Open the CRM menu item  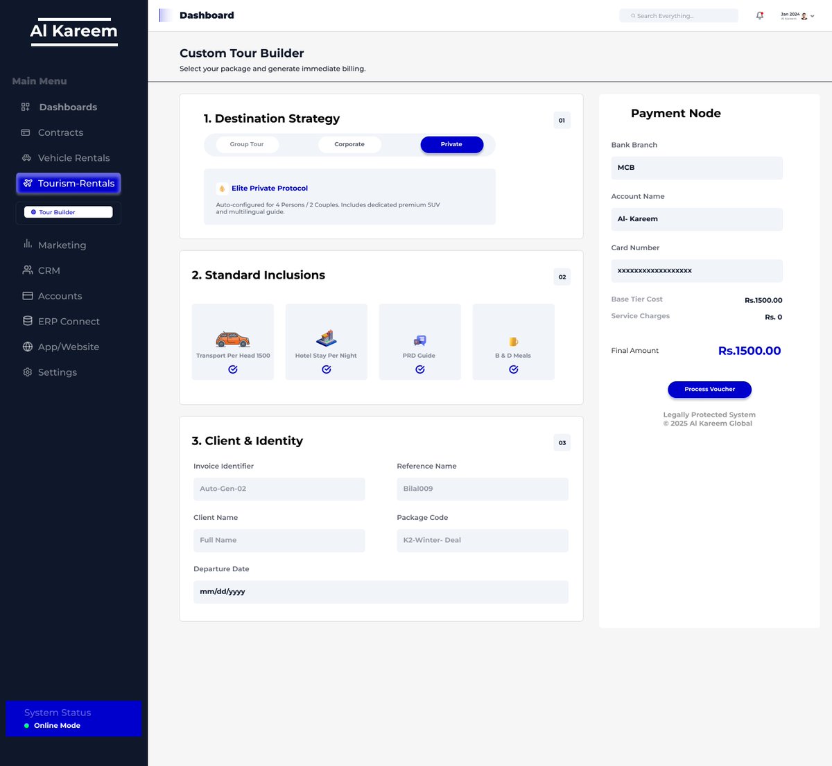click(x=49, y=270)
